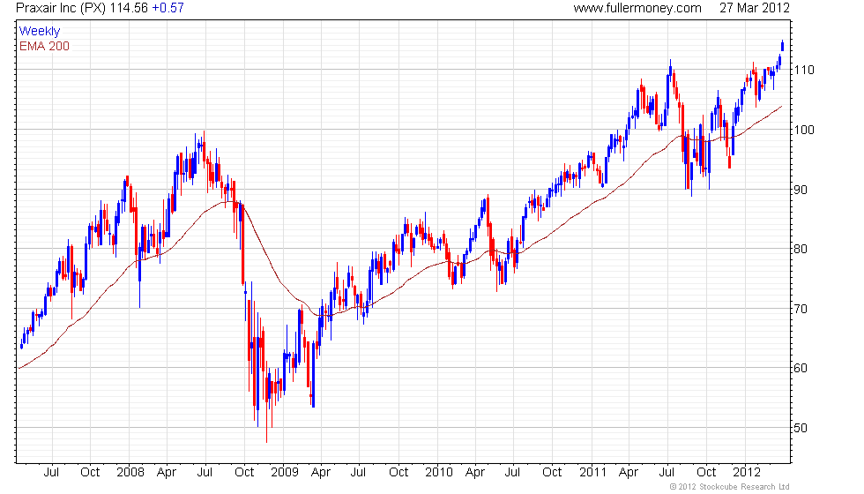Image resolution: width=864 pixels, height=494 pixels.
Task: Click the 80 price axis label
Action: 801,249
